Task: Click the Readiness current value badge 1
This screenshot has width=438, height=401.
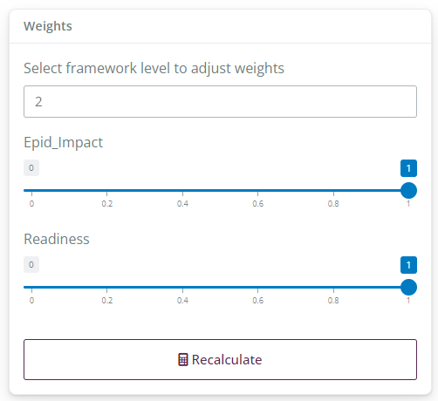Action: pyautogui.click(x=408, y=265)
